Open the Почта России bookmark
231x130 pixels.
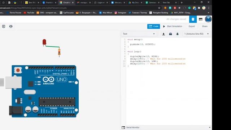[14, 13]
